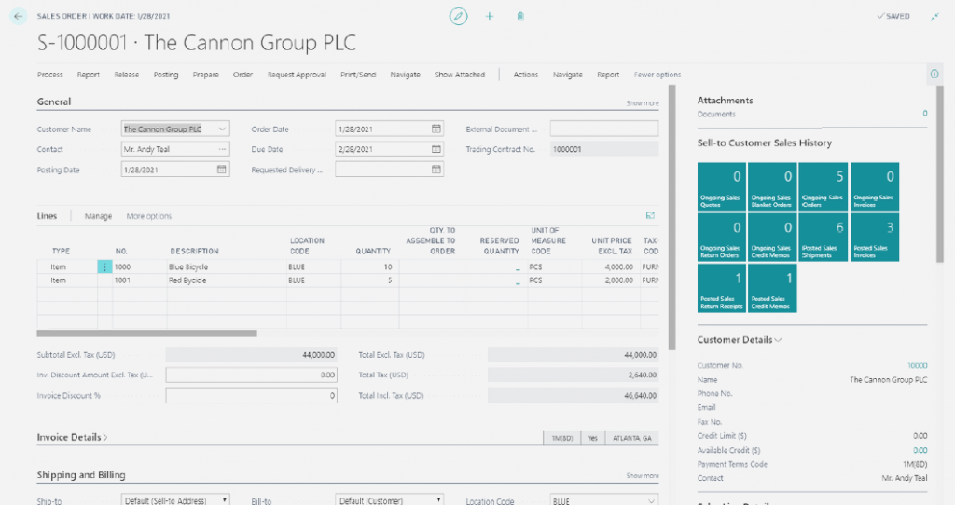The image size is (955, 505).
Task: Open Ongoing Sales Invoices tile
Action: click(x=875, y=186)
